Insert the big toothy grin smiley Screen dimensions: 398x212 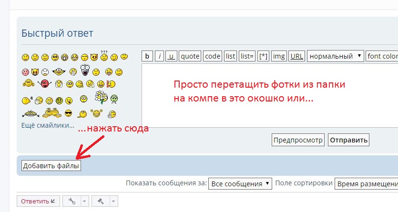[x=65, y=57]
